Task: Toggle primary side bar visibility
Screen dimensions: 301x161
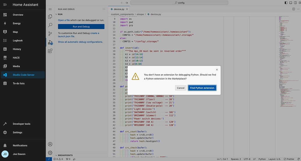Action: coord(286,3)
